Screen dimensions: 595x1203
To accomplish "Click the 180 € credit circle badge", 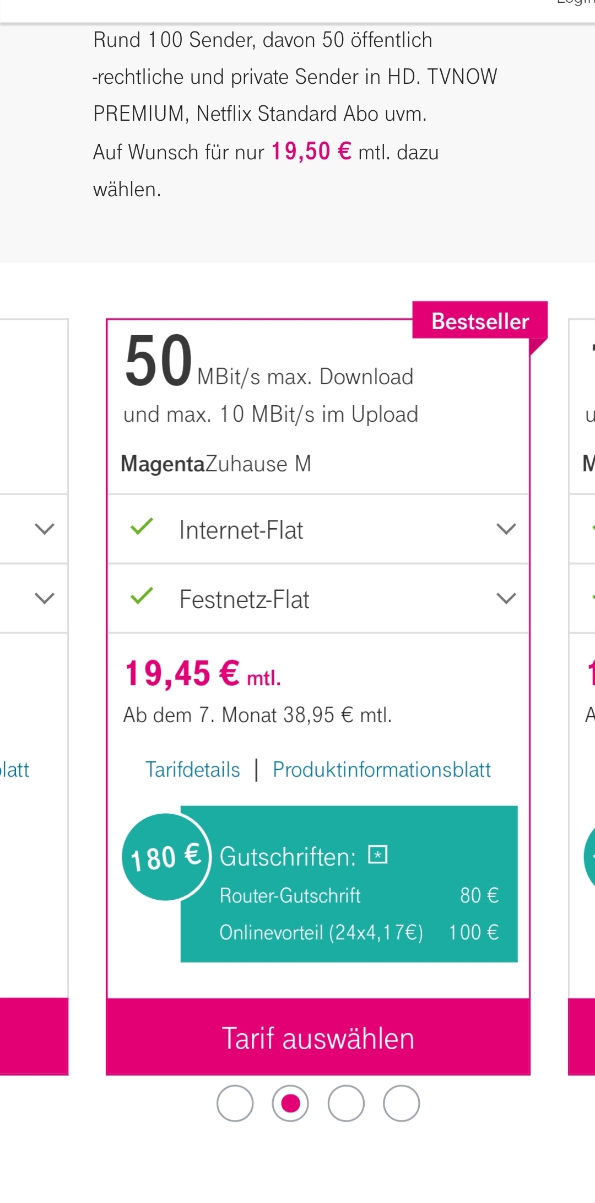I will 166,857.
